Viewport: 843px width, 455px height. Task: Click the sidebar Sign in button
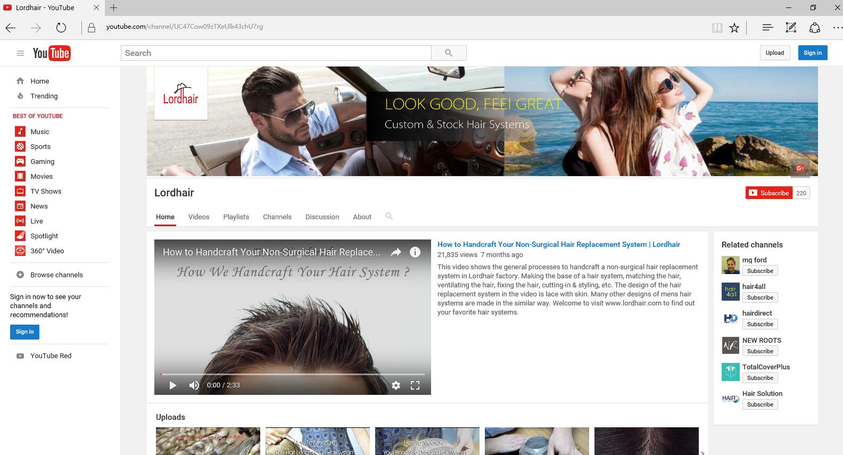coord(24,332)
